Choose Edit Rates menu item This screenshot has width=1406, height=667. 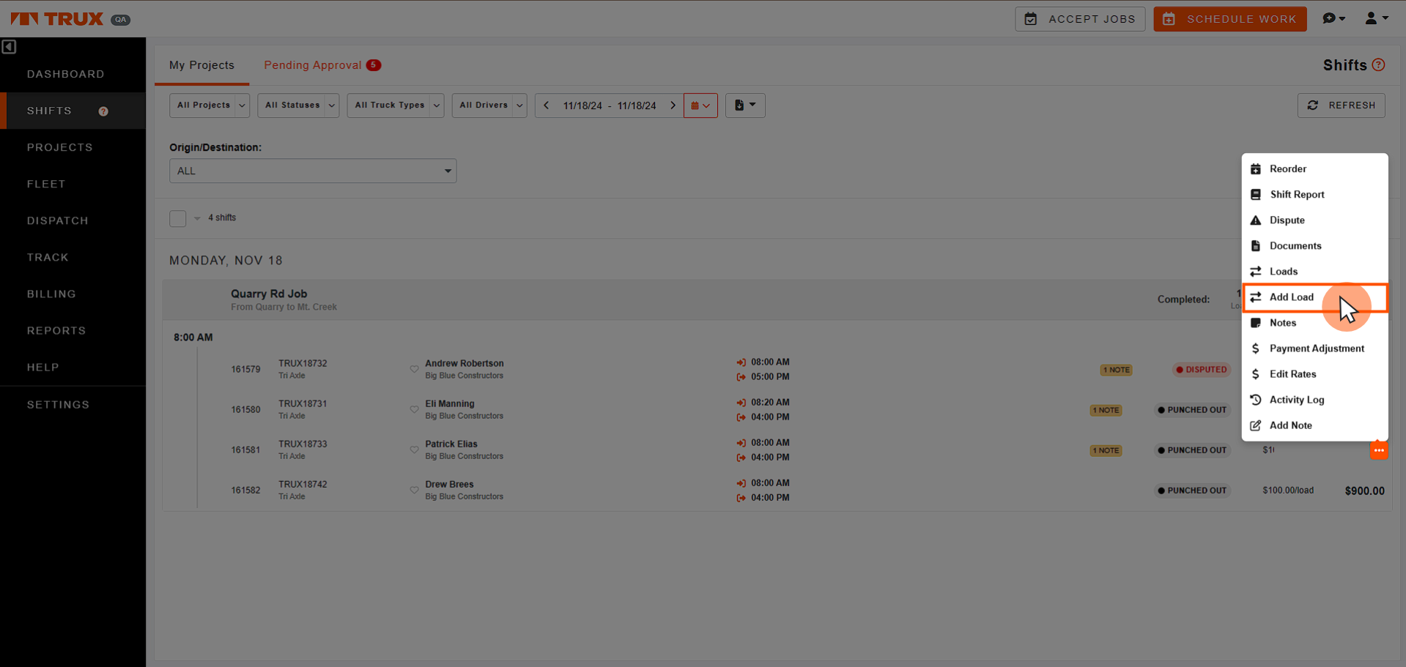point(1314,374)
